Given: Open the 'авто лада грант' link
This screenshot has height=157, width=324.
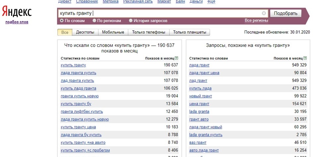Looking at the screenshot, I should tap(204, 150).
